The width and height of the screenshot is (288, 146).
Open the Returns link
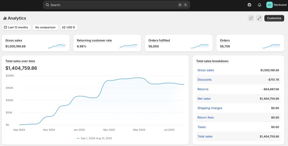pyautogui.click(x=203, y=89)
